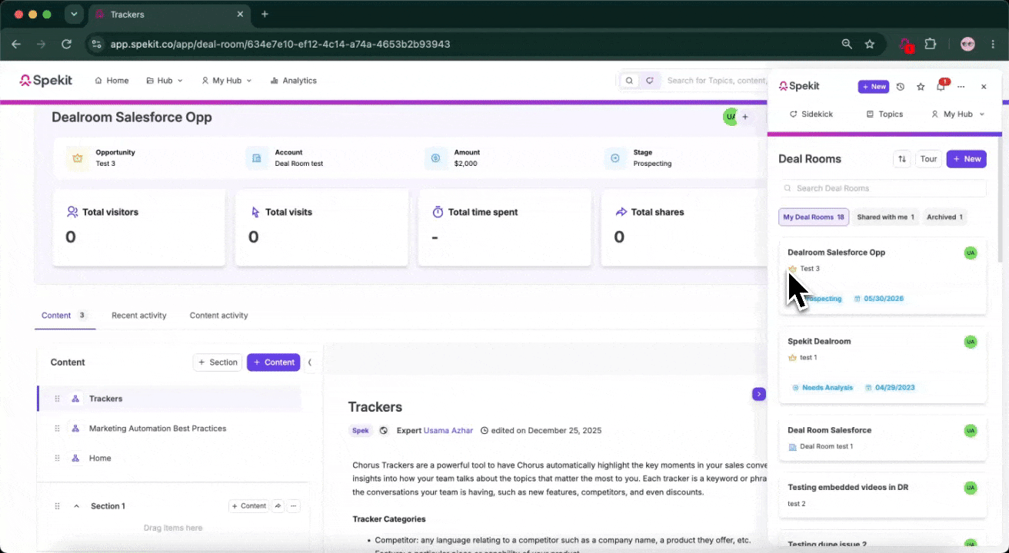Click the Total shares card
The width and height of the screenshot is (1009, 553).
[x=684, y=227]
